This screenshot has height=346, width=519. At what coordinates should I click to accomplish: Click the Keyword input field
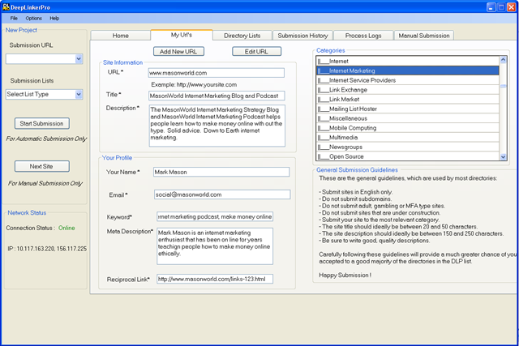[x=215, y=216]
